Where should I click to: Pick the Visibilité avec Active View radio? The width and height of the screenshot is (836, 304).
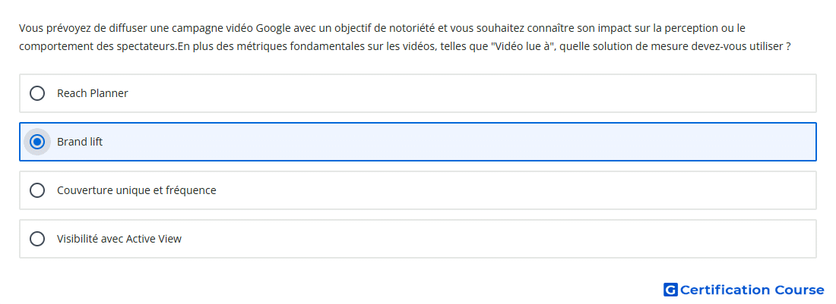[x=37, y=239]
